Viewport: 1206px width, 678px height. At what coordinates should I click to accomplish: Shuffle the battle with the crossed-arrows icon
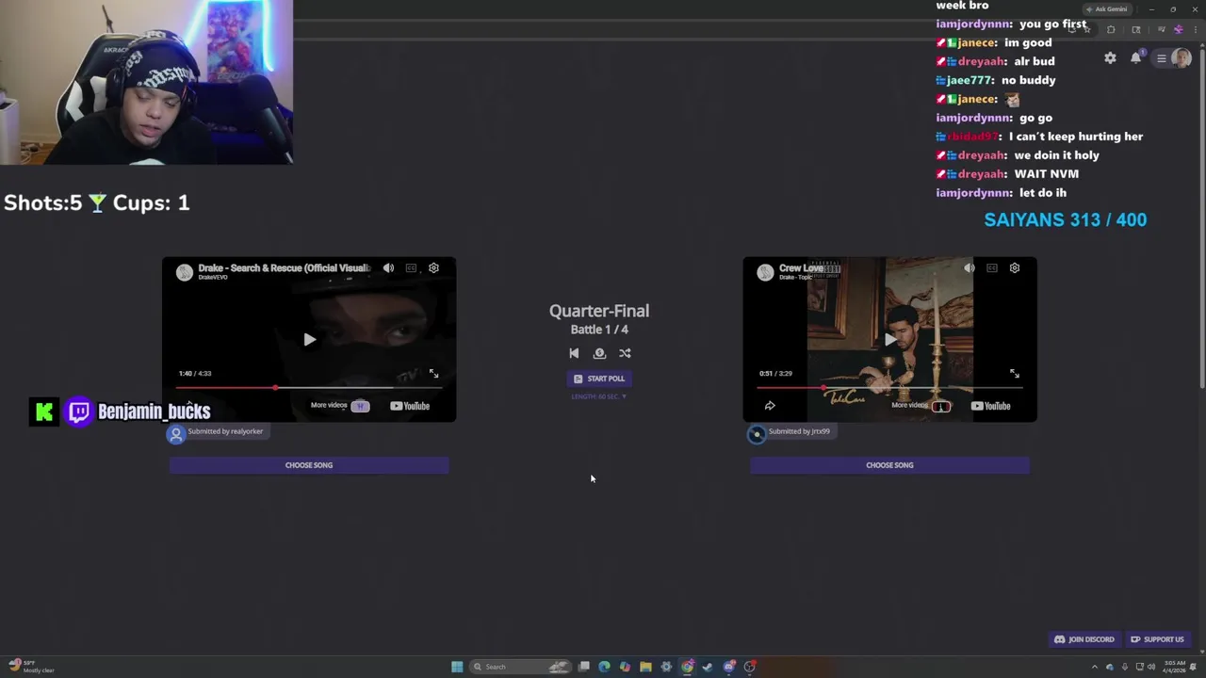625,353
